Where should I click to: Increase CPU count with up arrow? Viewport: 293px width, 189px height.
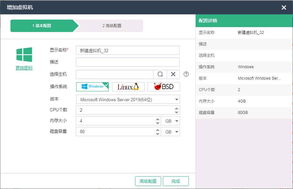click(x=176, y=108)
